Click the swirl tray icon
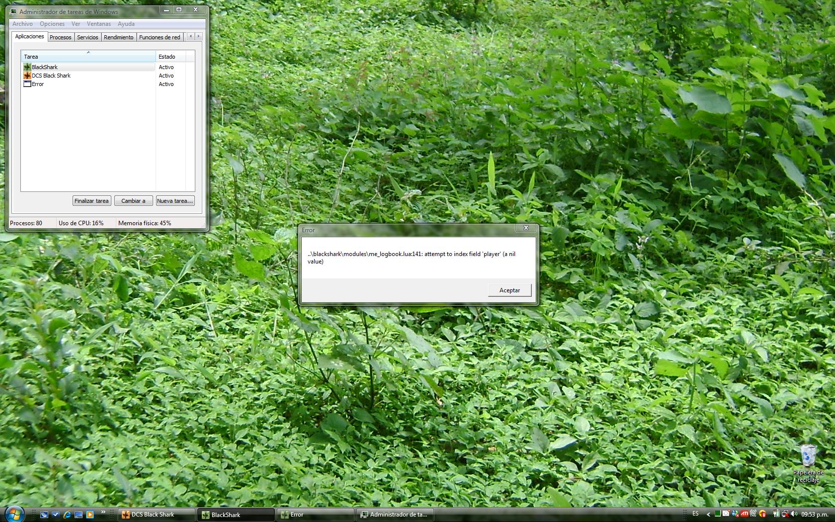The height and width of the screenshot is (522, 835). tap(753, 514)
